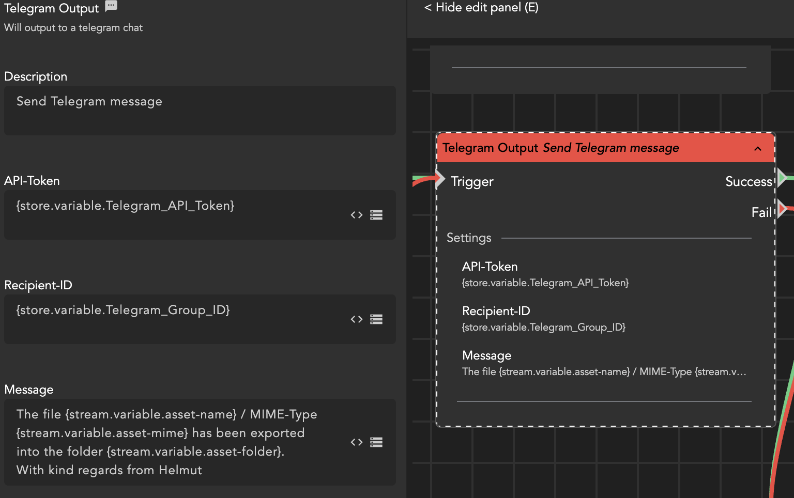Open variable list icon for API-Token field
794x498 pixels.
pos(376,215)
